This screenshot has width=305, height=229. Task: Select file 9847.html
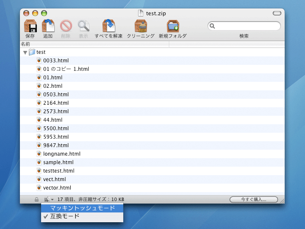pos(152,145)
